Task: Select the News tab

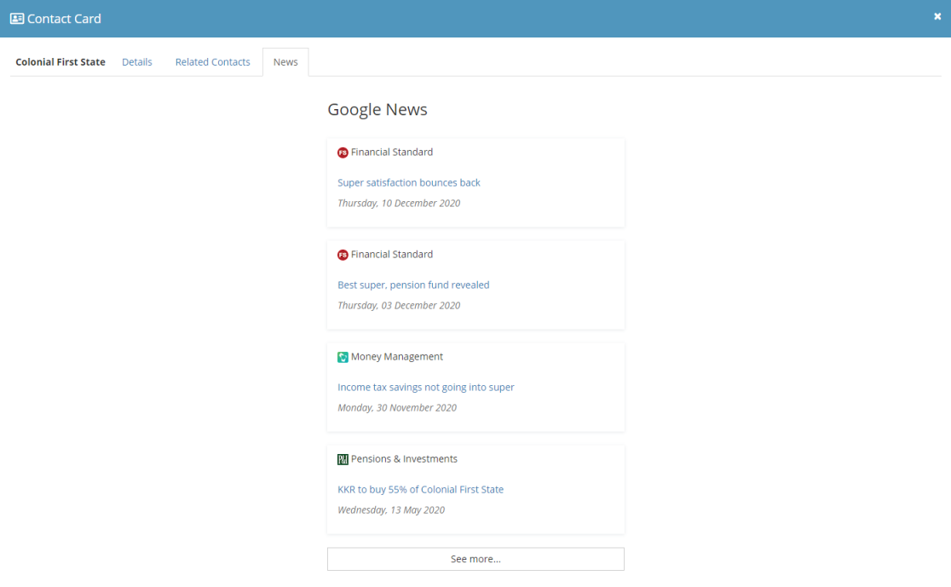Action: 285,62
